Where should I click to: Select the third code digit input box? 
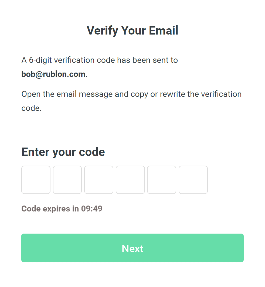pos(99,180)
